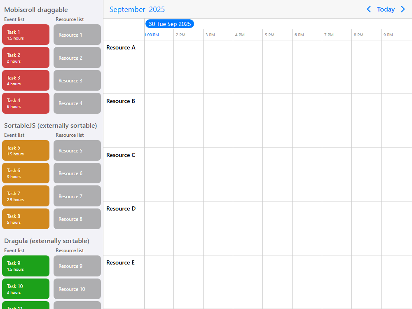Screen dimensions: 412x309
Task: Choose the green Task 9 card
Action: 26,266
